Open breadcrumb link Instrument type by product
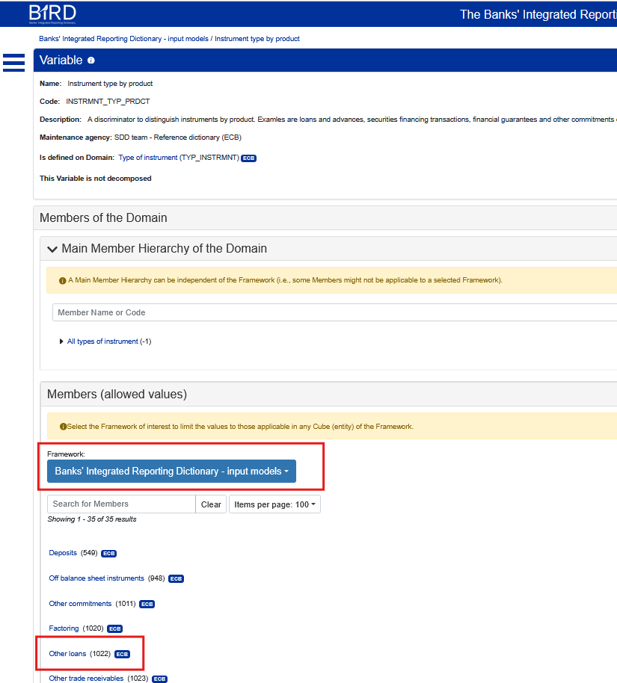The image size is (617, 683). (x=257, y=39)
